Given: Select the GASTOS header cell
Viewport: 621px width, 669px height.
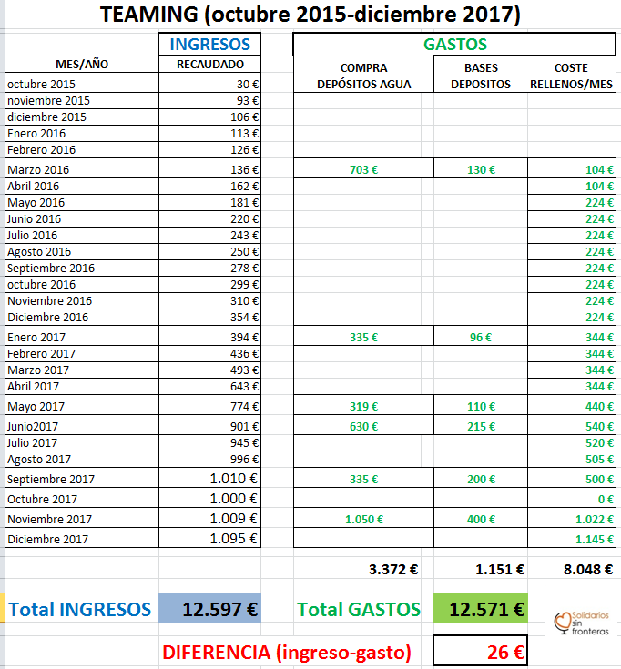Looking at the screenshot, I should (x=454, y=44).
